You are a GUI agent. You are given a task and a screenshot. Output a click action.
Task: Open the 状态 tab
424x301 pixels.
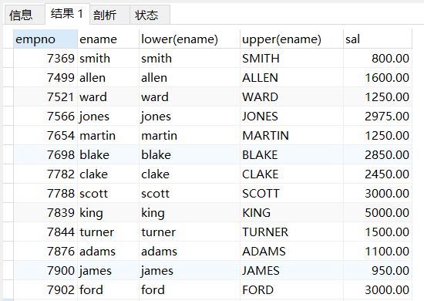(x=150, y=15)
